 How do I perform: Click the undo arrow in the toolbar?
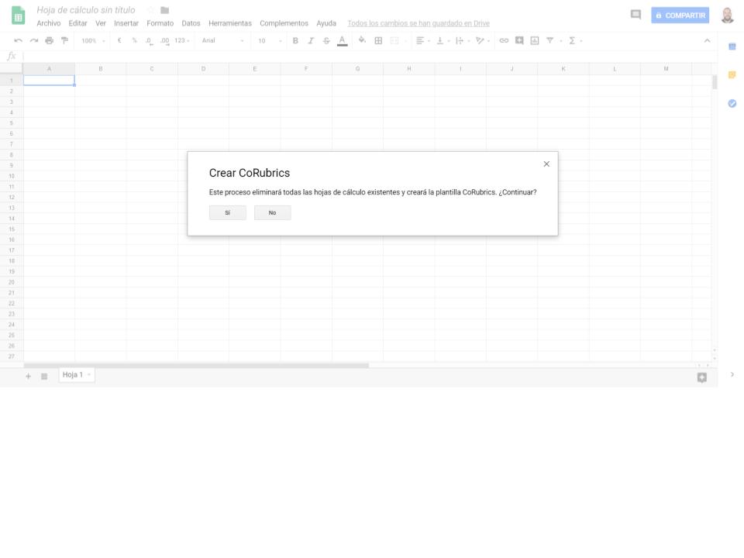(18, 40)
